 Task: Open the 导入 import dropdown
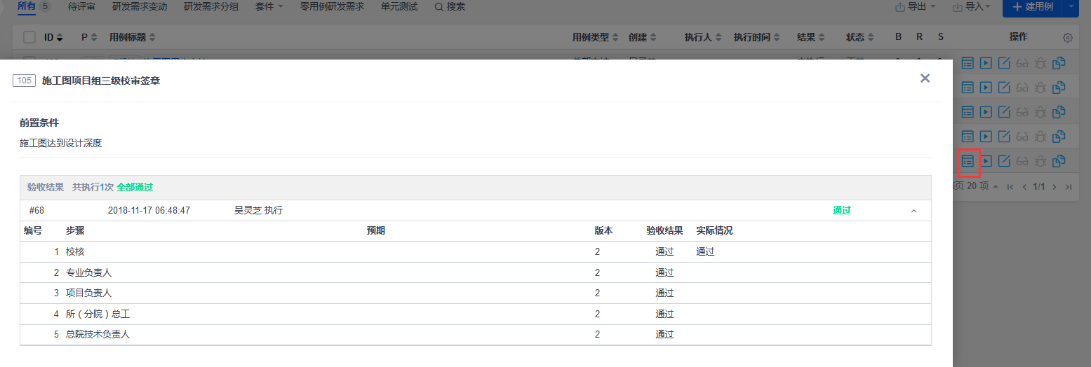click(x=972, y=7)
